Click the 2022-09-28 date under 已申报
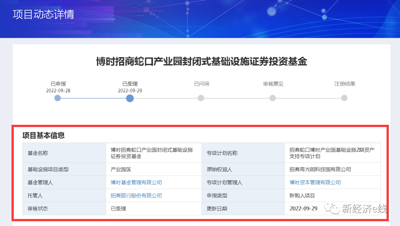Screen dimensions: 400x226 pos(58,90)
